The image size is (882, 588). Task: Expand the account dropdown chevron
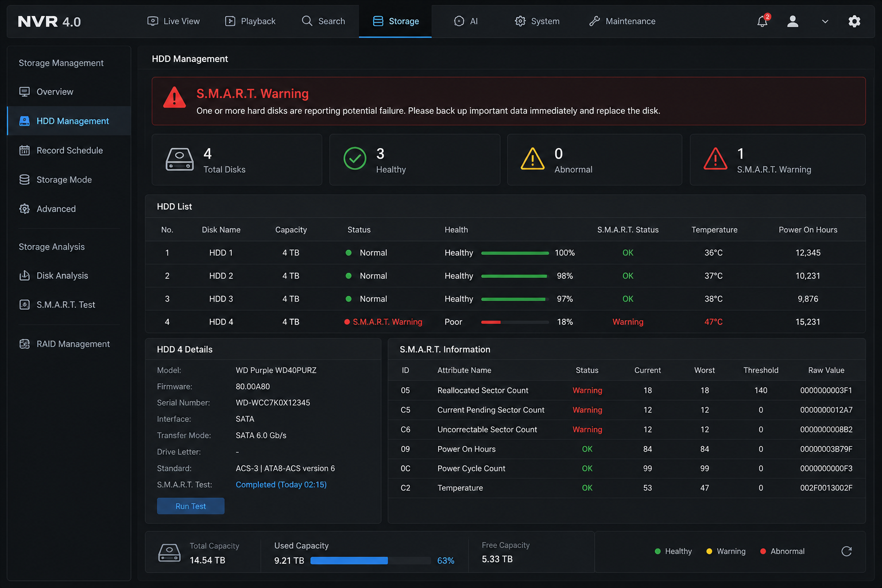[825, 21]
